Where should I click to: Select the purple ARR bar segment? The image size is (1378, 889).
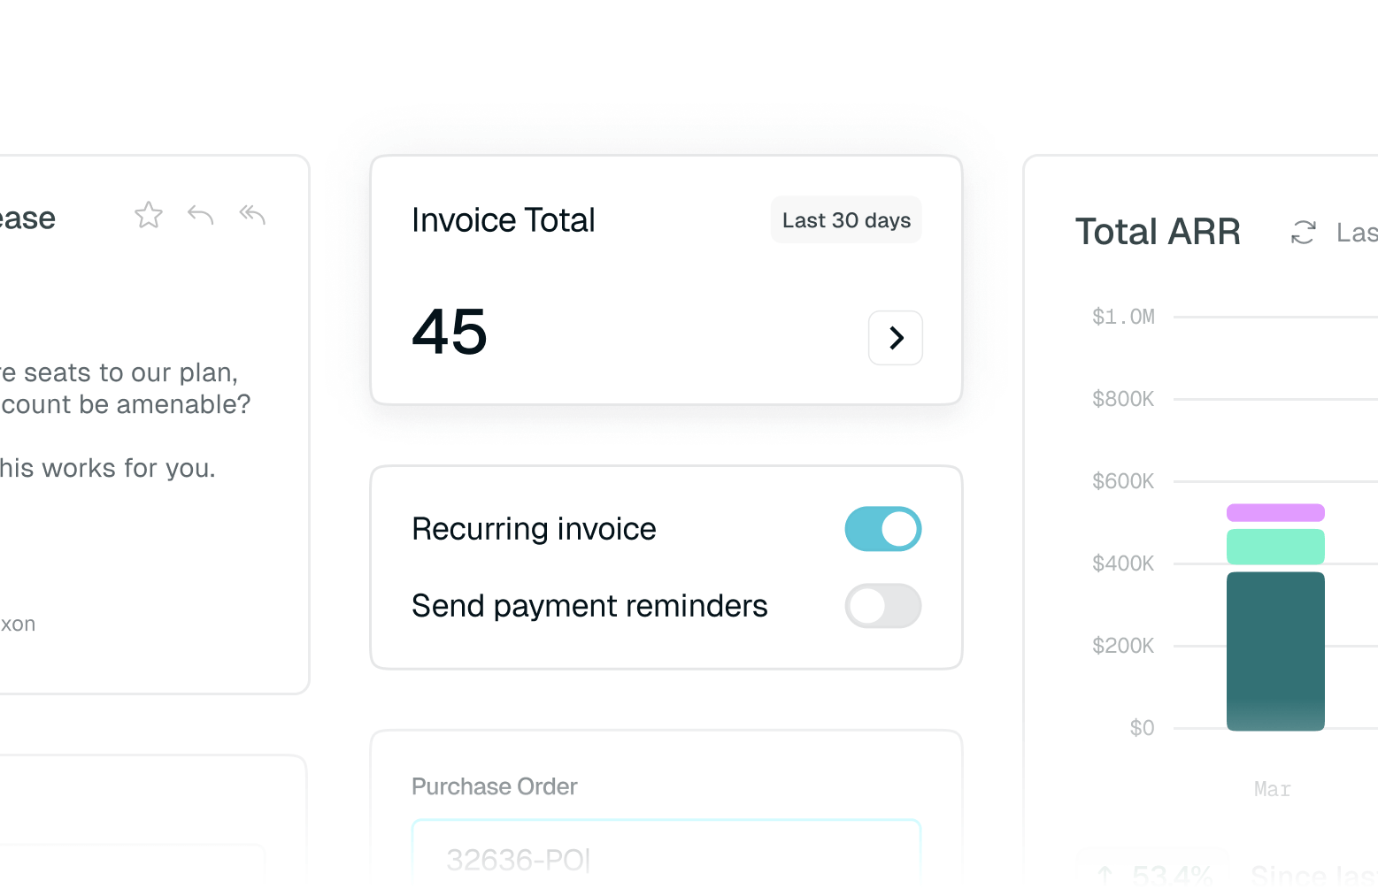(1275, 512)
